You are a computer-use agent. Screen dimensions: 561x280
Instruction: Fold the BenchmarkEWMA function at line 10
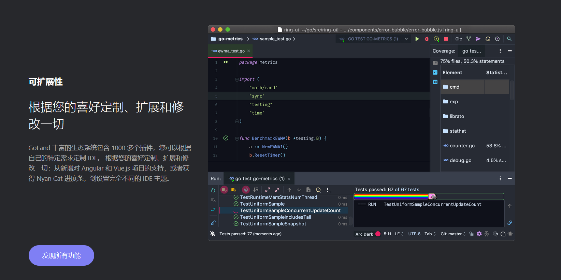coord(237,138)
